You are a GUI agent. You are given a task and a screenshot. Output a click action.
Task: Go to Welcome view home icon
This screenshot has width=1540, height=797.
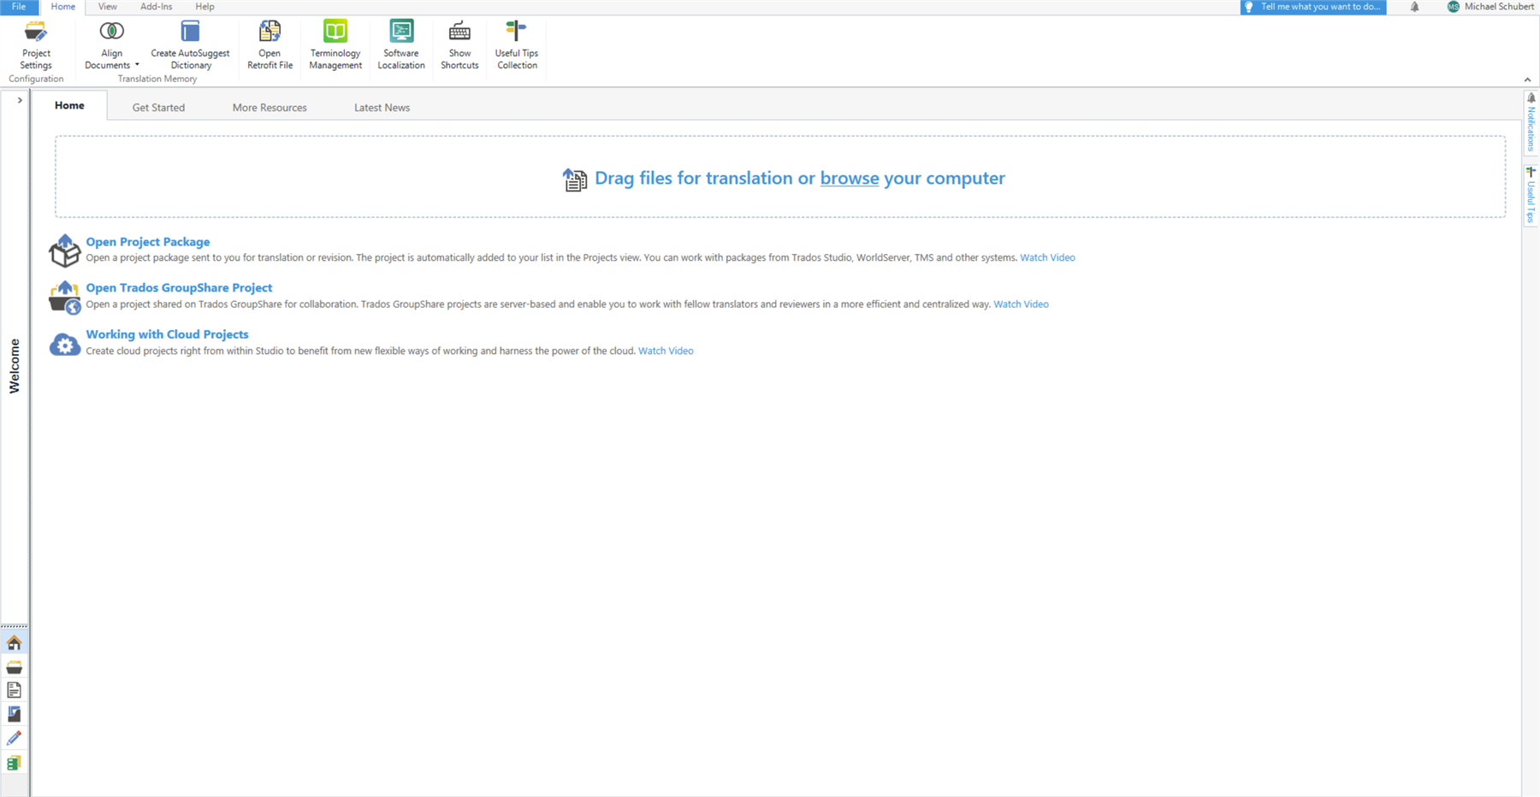coord(15,643)
